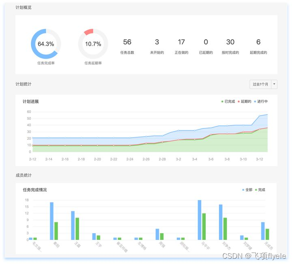Click the 计划概览 section heading
The image size is (292, 264).
(24, 7)
